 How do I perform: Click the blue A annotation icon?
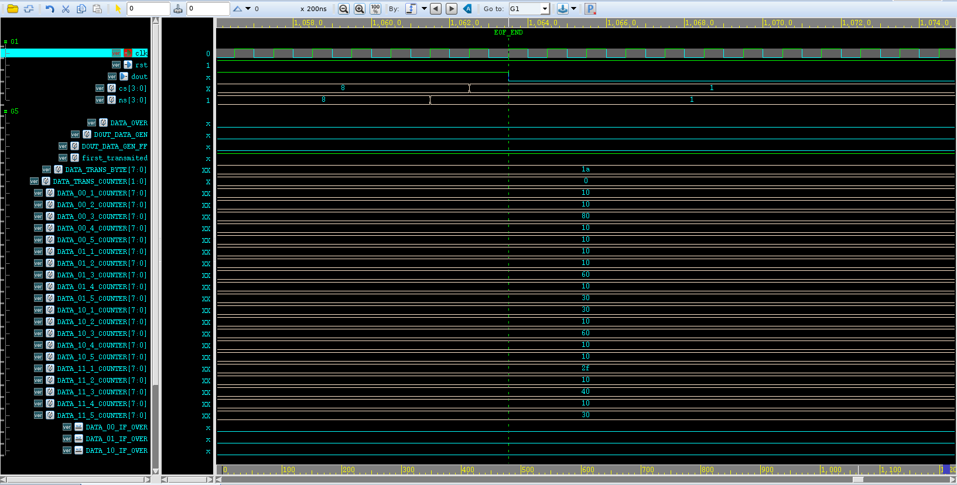click(x=467, y=9)
